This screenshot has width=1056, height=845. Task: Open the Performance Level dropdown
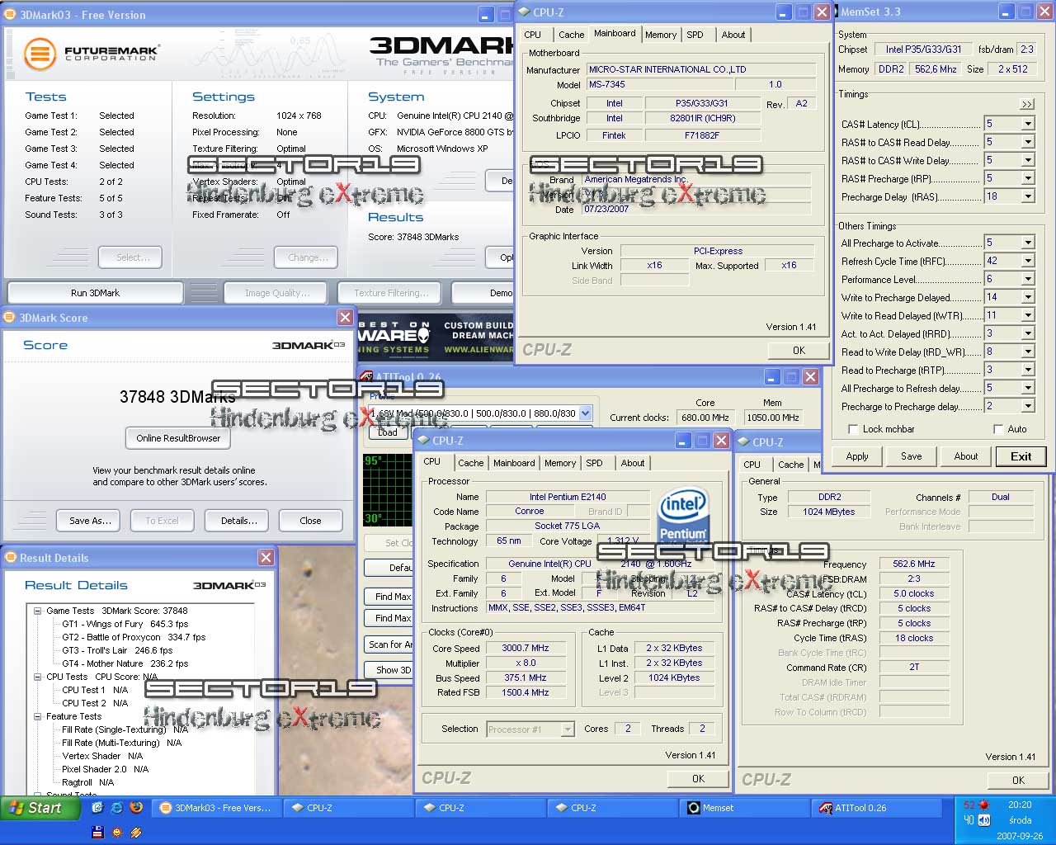[1027, 279]
